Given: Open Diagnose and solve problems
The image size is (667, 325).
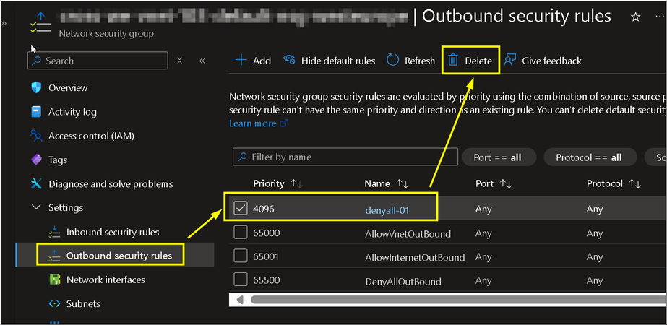Looking at the screenshot, I should [111, 184].
